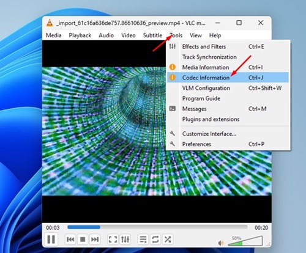Screen dimensions: 306x253
Task: Seek within the video progress bar
Action: 157,227
